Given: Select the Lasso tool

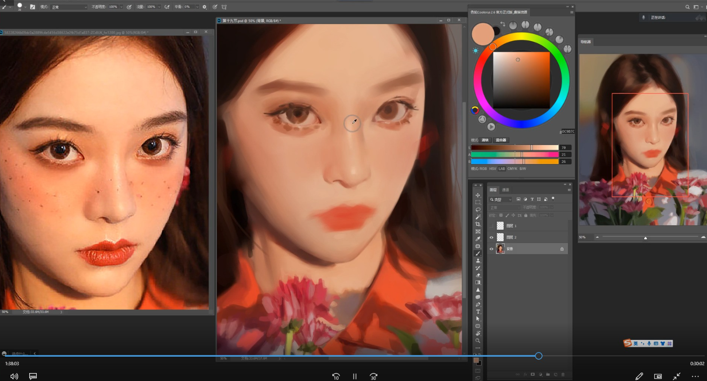Looking at the screenshot, I should 478,210.
